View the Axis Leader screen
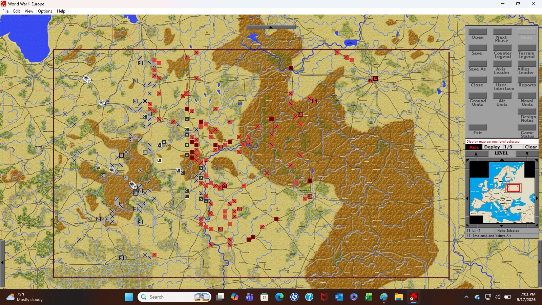This screenshot has height=305, width=542. 502,67
